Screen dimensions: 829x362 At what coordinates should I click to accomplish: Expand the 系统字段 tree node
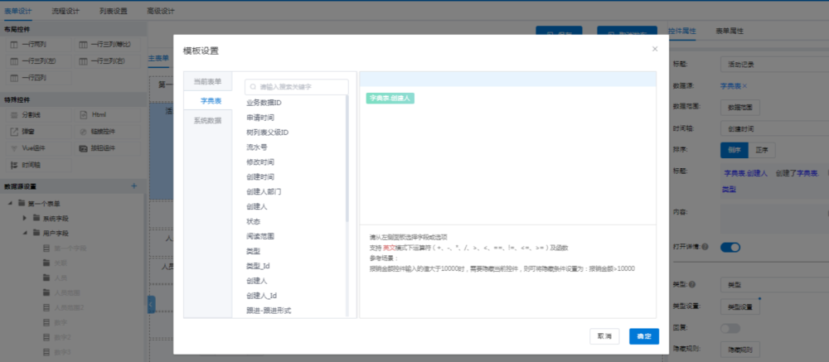[x=25, y=219]
